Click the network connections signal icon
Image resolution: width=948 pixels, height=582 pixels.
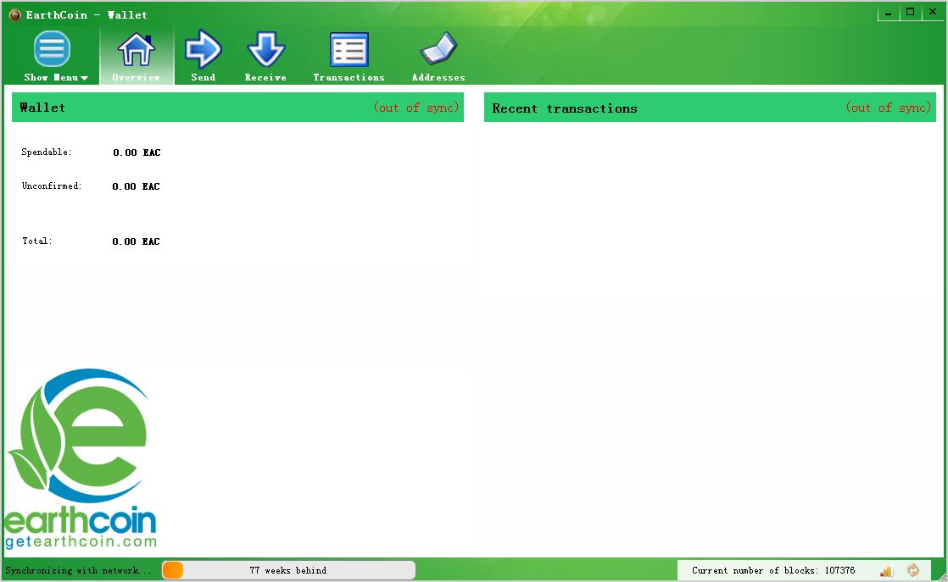tap(886, 570)
